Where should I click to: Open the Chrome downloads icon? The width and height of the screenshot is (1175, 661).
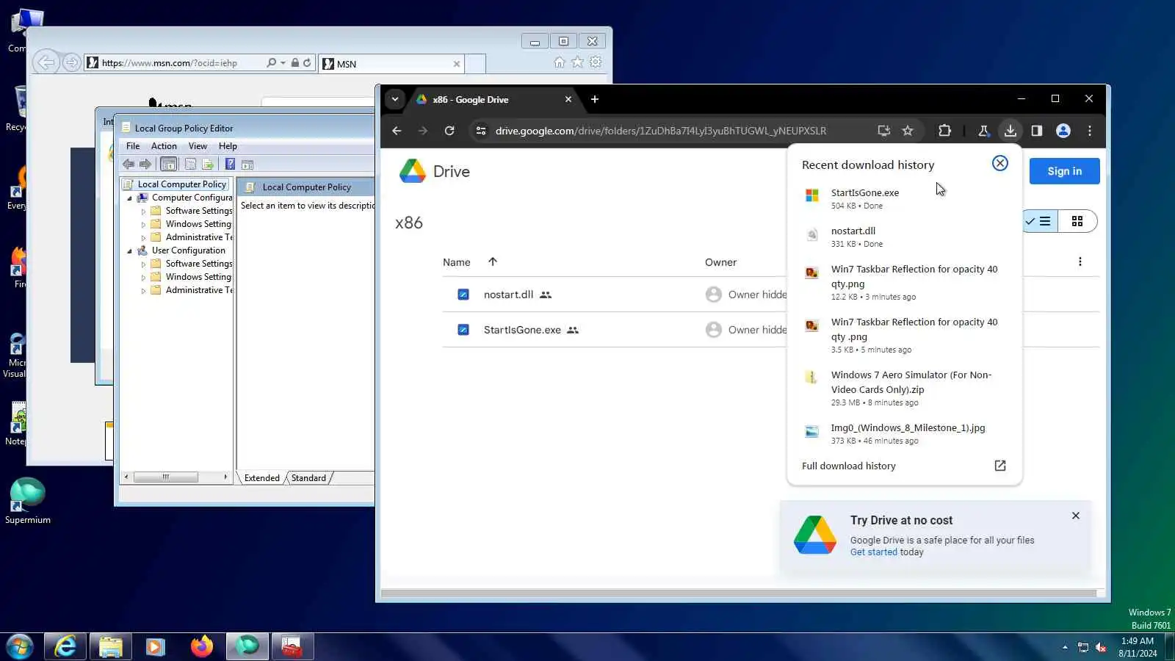1010,131
